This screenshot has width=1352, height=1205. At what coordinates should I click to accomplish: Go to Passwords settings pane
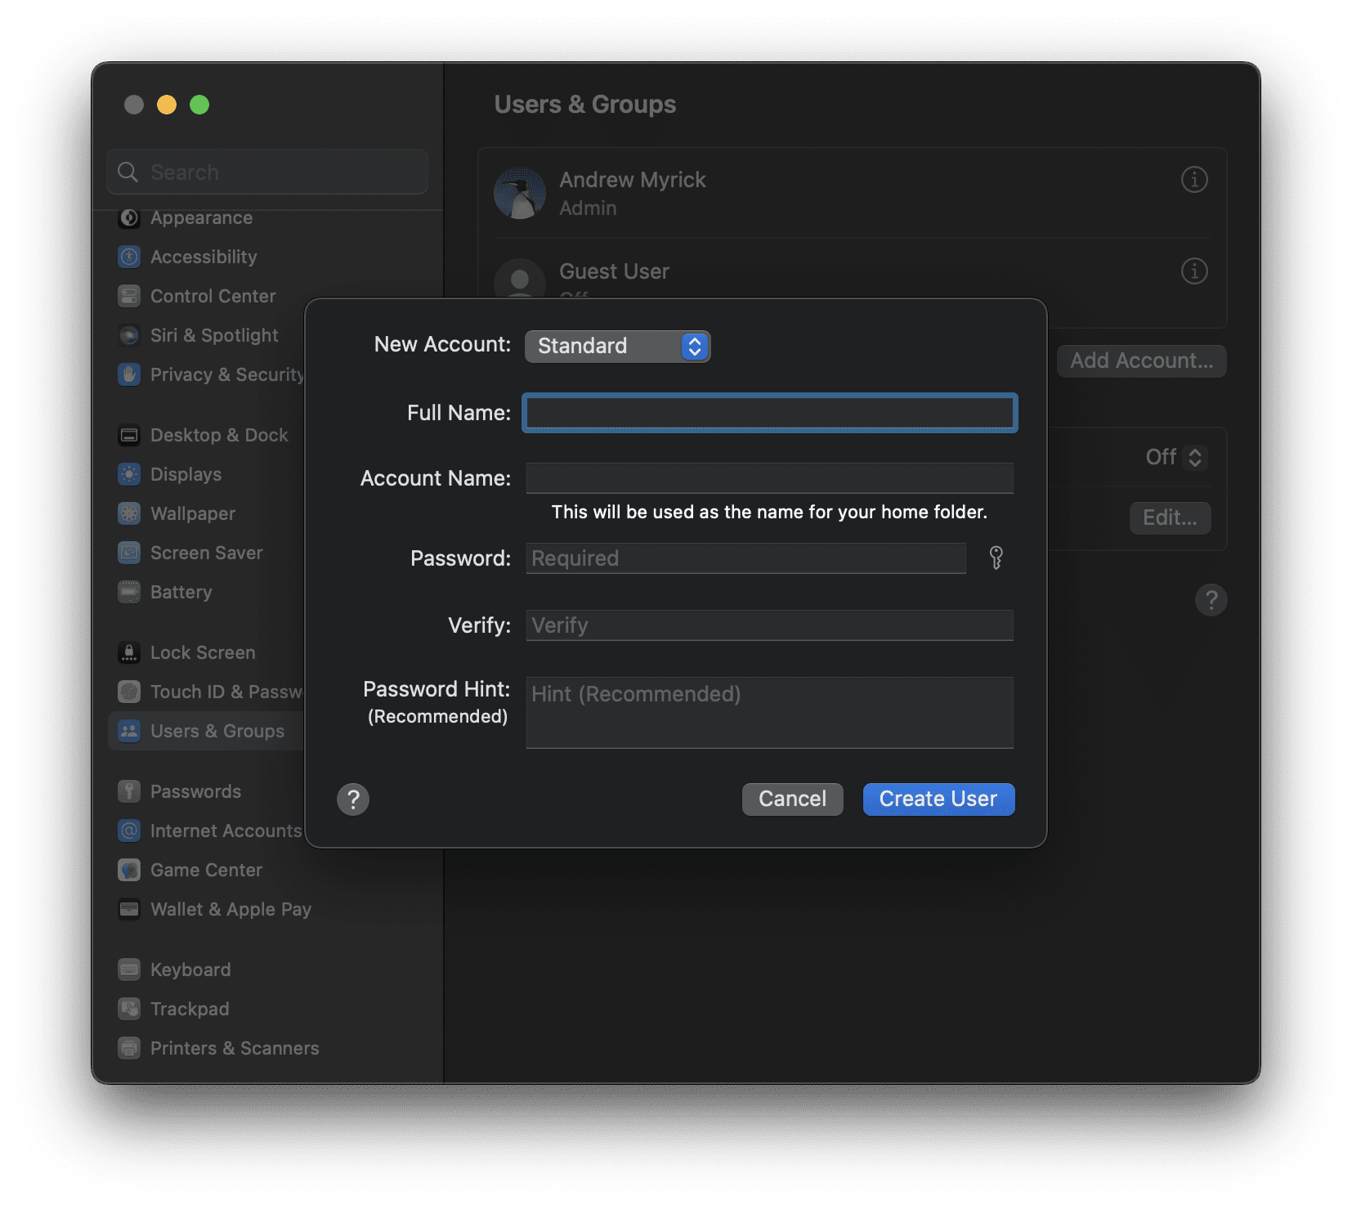[x=195, y=791]
